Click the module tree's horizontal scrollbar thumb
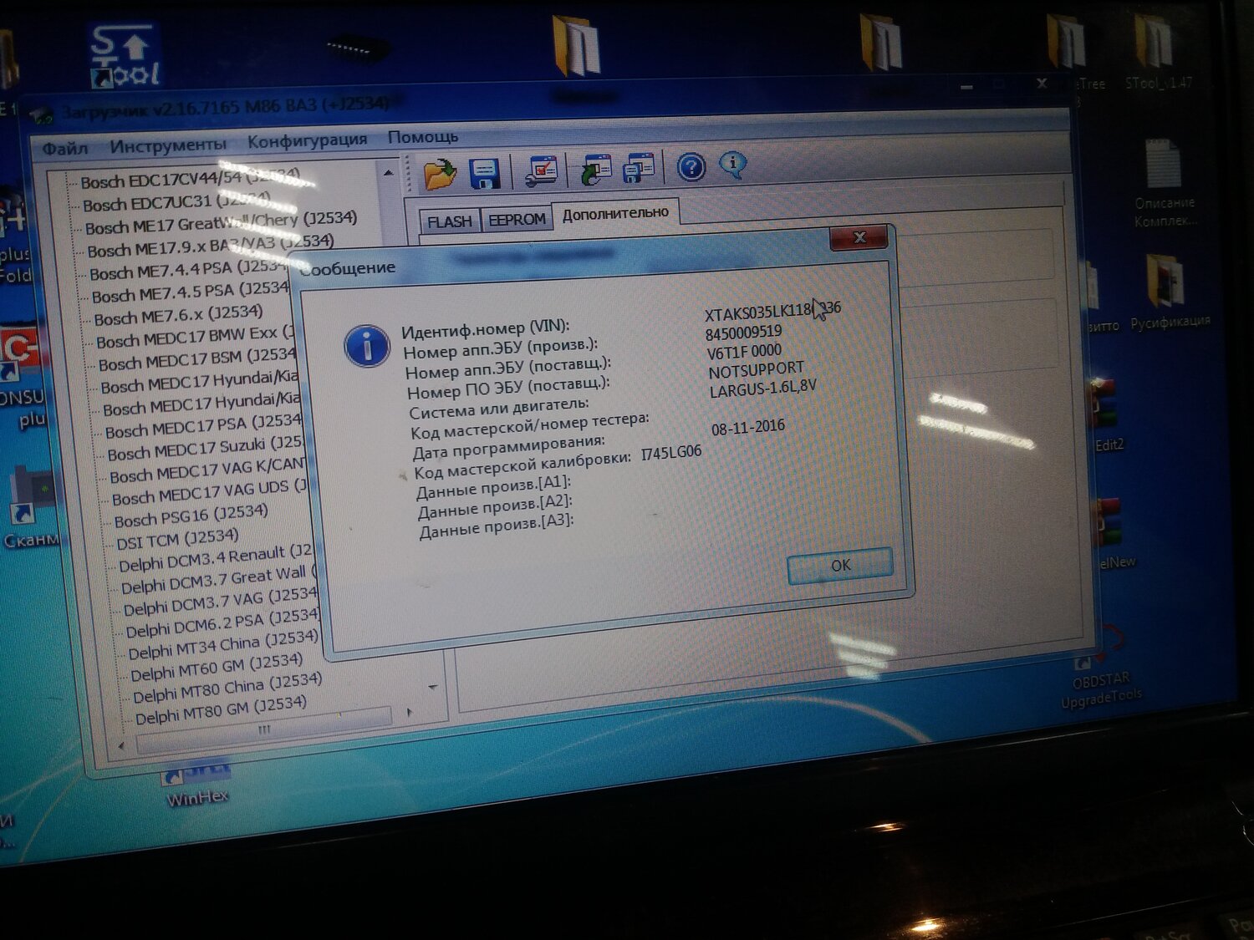Screen dimensions: 1254x940 264,729
